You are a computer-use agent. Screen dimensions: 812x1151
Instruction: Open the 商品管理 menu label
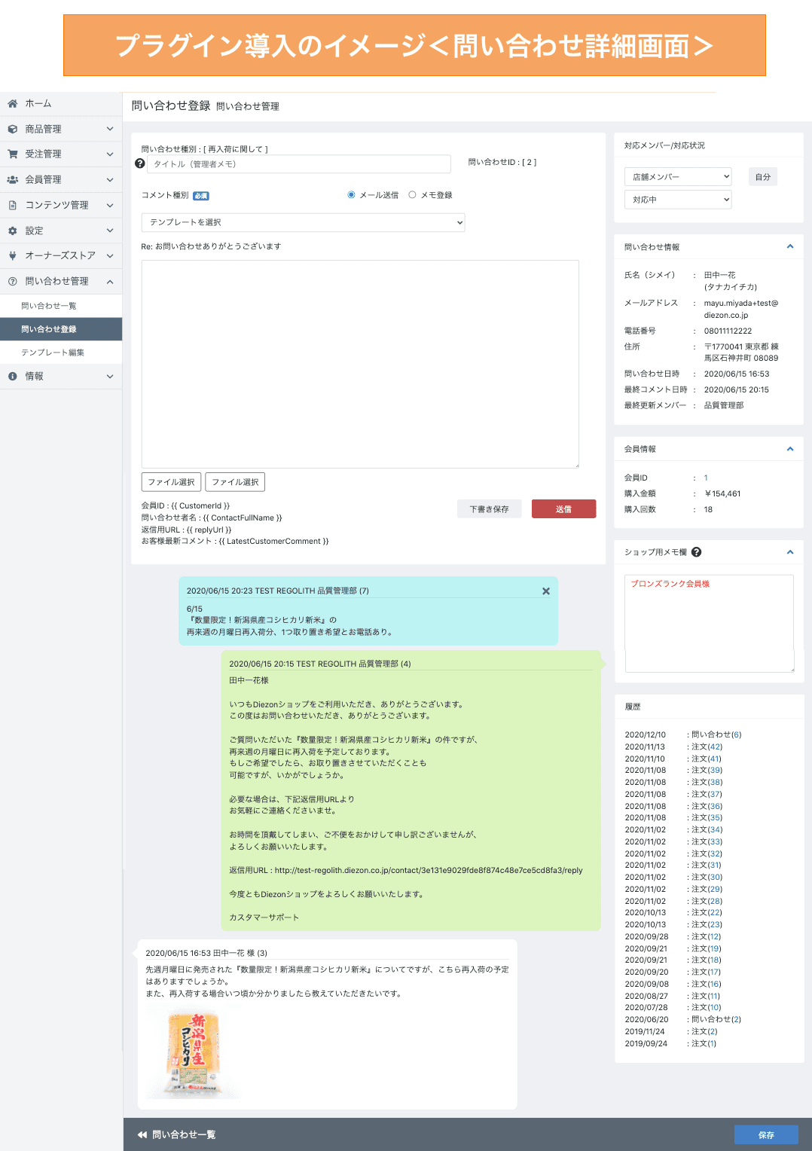(x=44, y=129)
